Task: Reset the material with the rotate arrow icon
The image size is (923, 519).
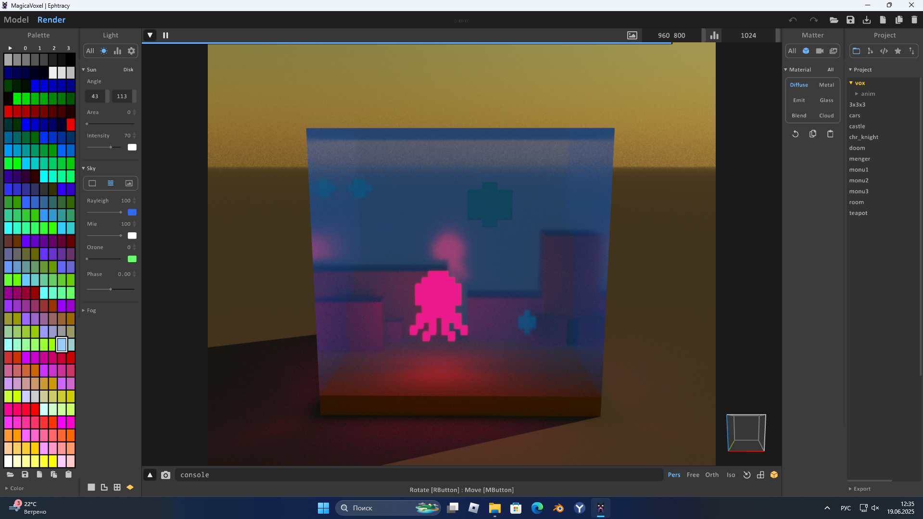Action: [796, 134]
